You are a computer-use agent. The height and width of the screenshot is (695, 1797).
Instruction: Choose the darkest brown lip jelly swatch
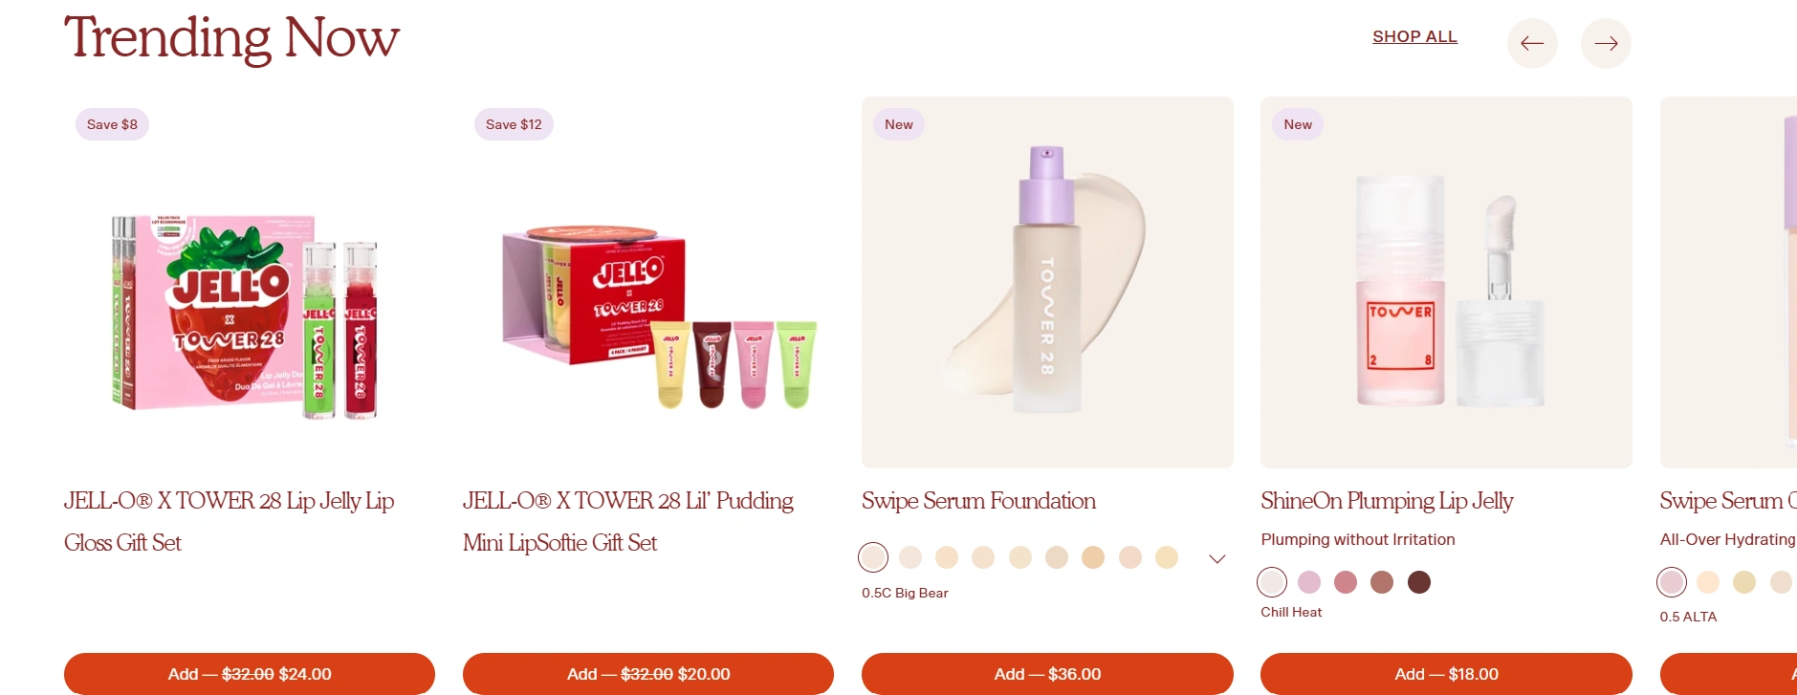[1419, 582]
